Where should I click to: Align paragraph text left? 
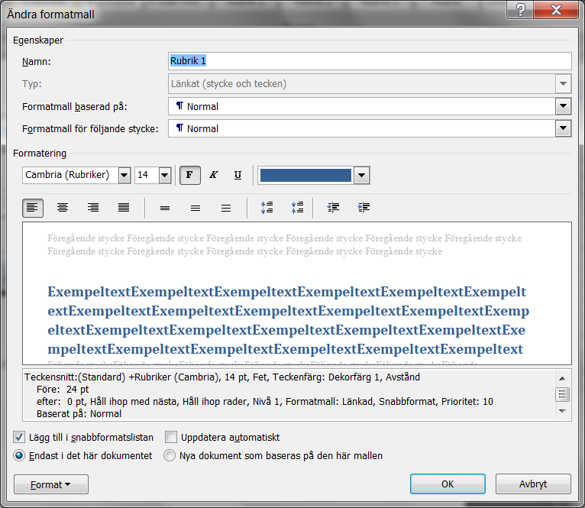(x=33, y=208)
